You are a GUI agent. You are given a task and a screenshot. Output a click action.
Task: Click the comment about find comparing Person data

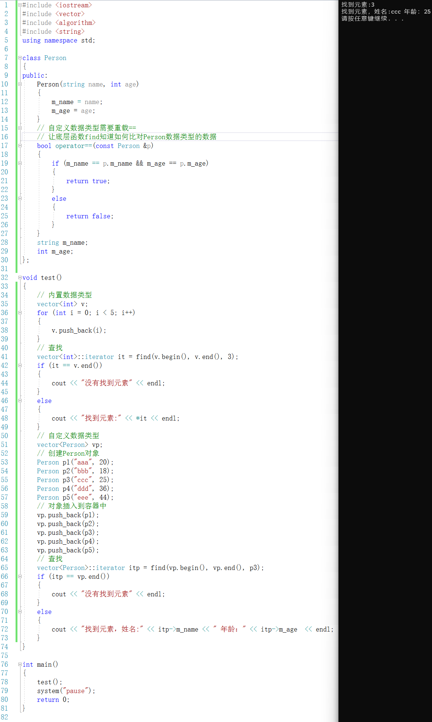tap(127, 137)
